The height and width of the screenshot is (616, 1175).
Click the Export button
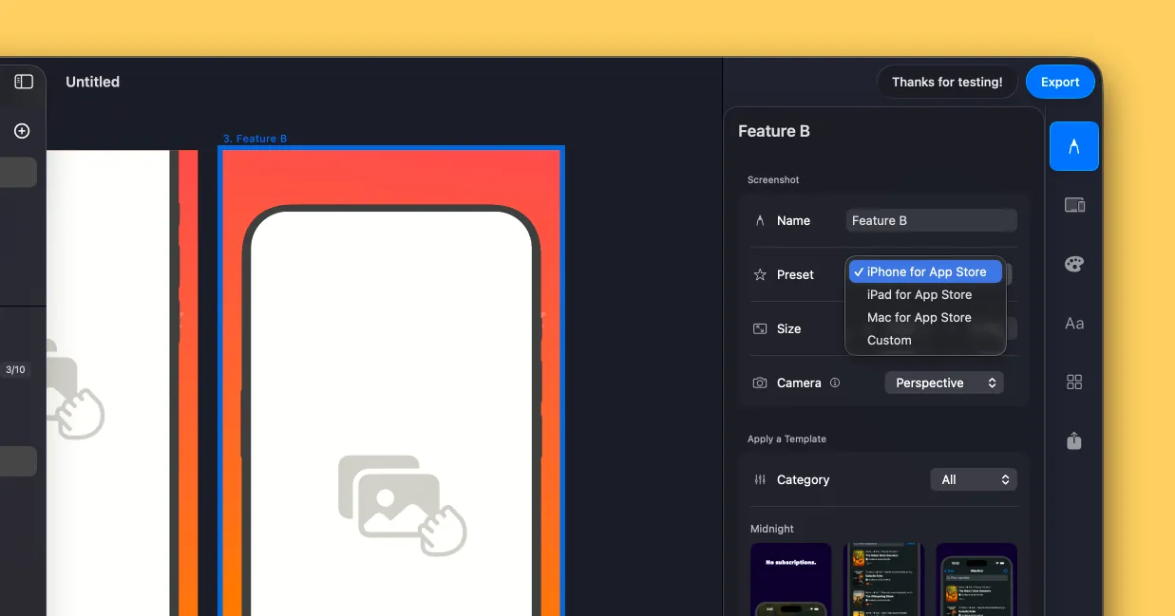click(x=1059, y=82)
